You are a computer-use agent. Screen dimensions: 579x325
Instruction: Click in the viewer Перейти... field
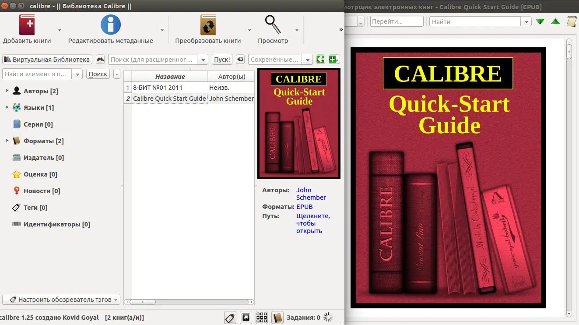pyautogui.click(x=397, y=21)
